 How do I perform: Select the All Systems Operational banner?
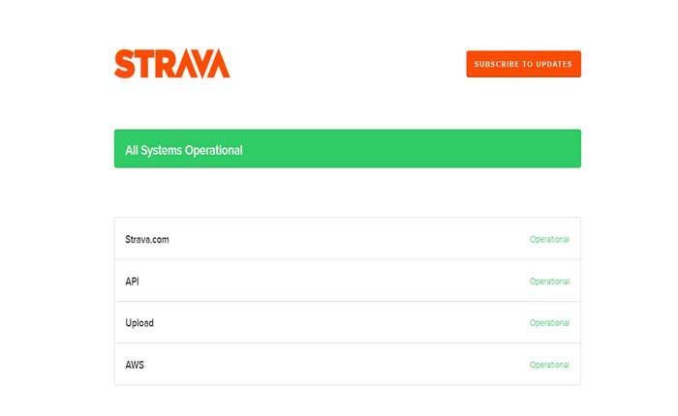pos(347,149)
